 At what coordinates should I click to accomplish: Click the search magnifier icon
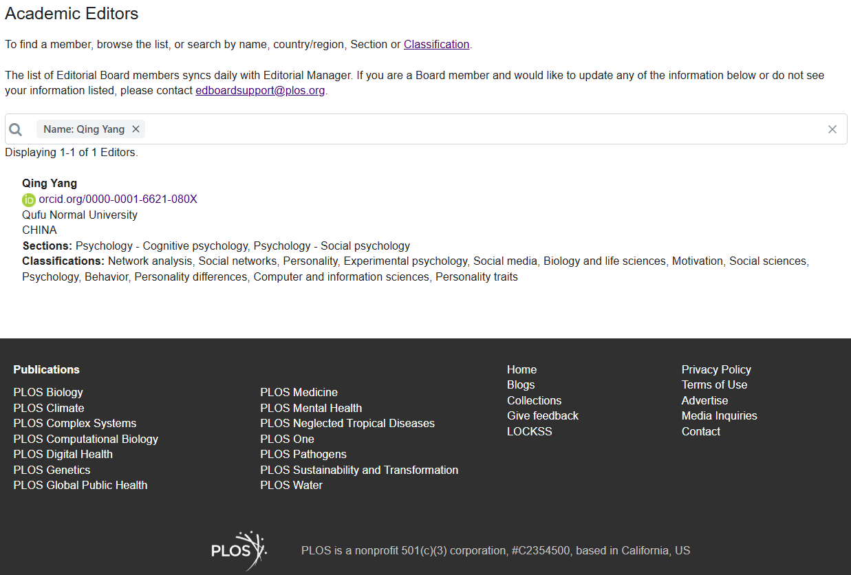(16, 129)
